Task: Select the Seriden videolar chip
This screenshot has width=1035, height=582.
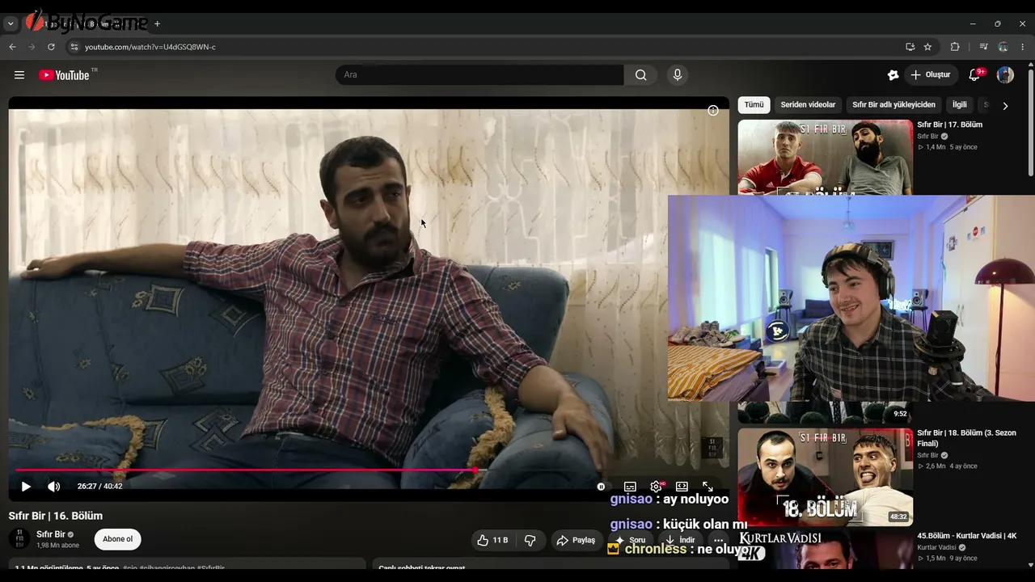Action: click(x=808, y=105)
